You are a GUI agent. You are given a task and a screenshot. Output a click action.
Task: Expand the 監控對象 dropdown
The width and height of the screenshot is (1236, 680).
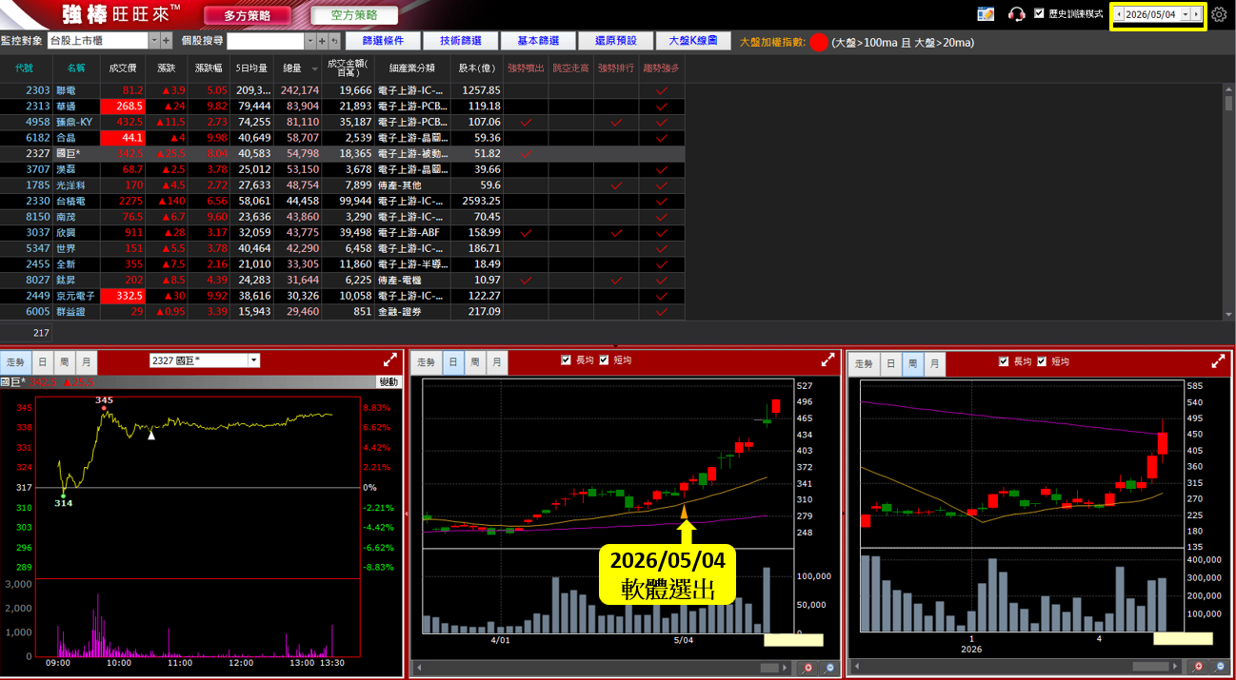click(x=154, y=41)
